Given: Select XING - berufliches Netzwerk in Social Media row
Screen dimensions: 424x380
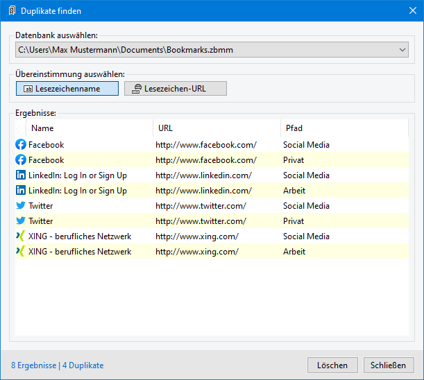Looking at the screenshot, I should [80, 236].
